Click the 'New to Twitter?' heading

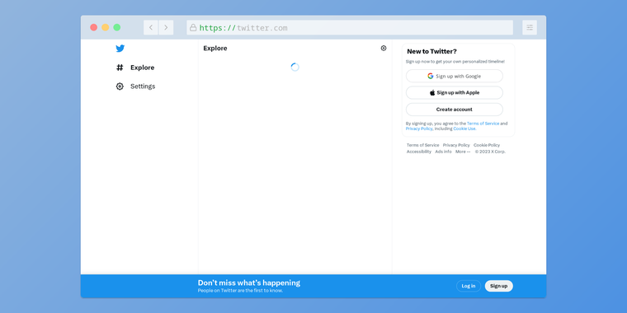pos(431,52)
